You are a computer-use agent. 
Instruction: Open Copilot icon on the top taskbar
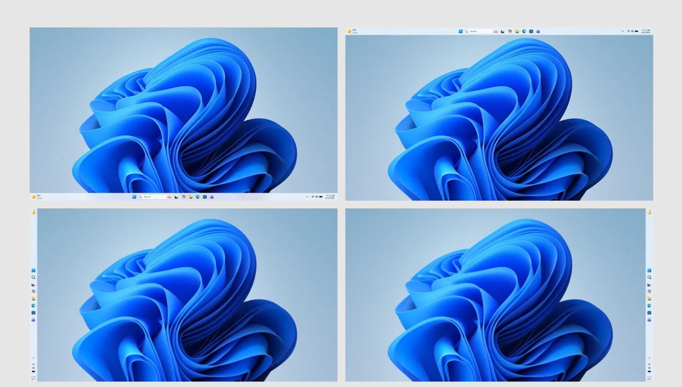(510, 31)
